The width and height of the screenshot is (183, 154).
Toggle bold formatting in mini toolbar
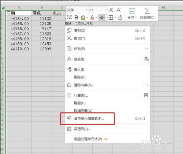[76, 18]
